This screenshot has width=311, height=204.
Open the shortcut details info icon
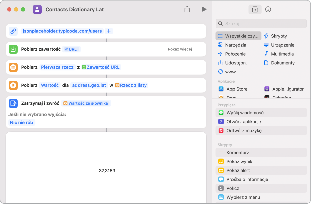(268, 9)
